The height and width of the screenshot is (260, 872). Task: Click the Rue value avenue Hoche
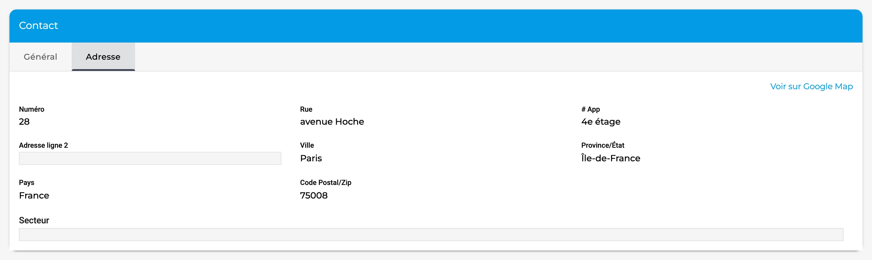pos(332,121)
